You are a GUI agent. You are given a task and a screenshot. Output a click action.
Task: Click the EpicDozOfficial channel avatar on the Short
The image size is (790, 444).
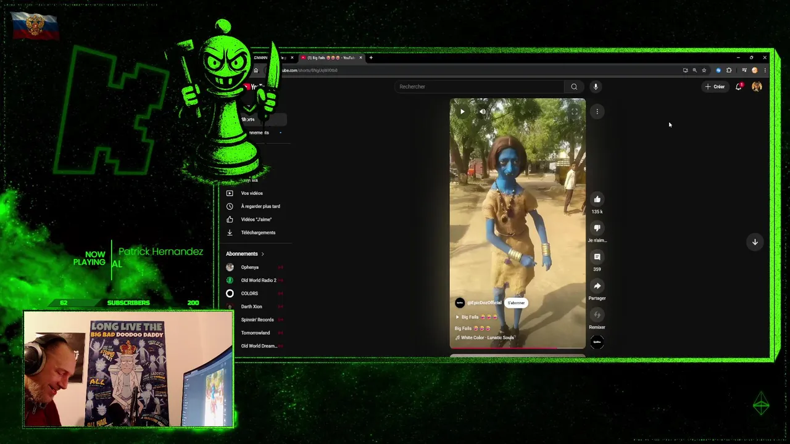point(460,303)
